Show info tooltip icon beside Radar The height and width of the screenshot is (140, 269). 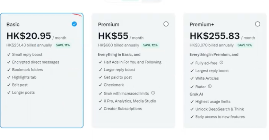point(210,86)
